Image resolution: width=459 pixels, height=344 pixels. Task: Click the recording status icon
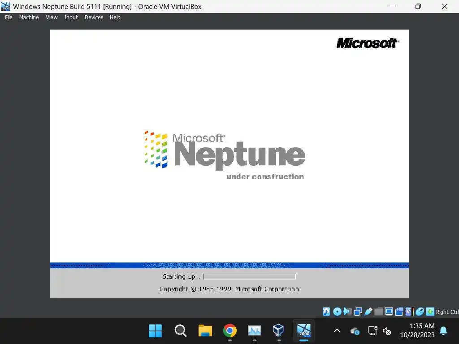tap(399, 312)
